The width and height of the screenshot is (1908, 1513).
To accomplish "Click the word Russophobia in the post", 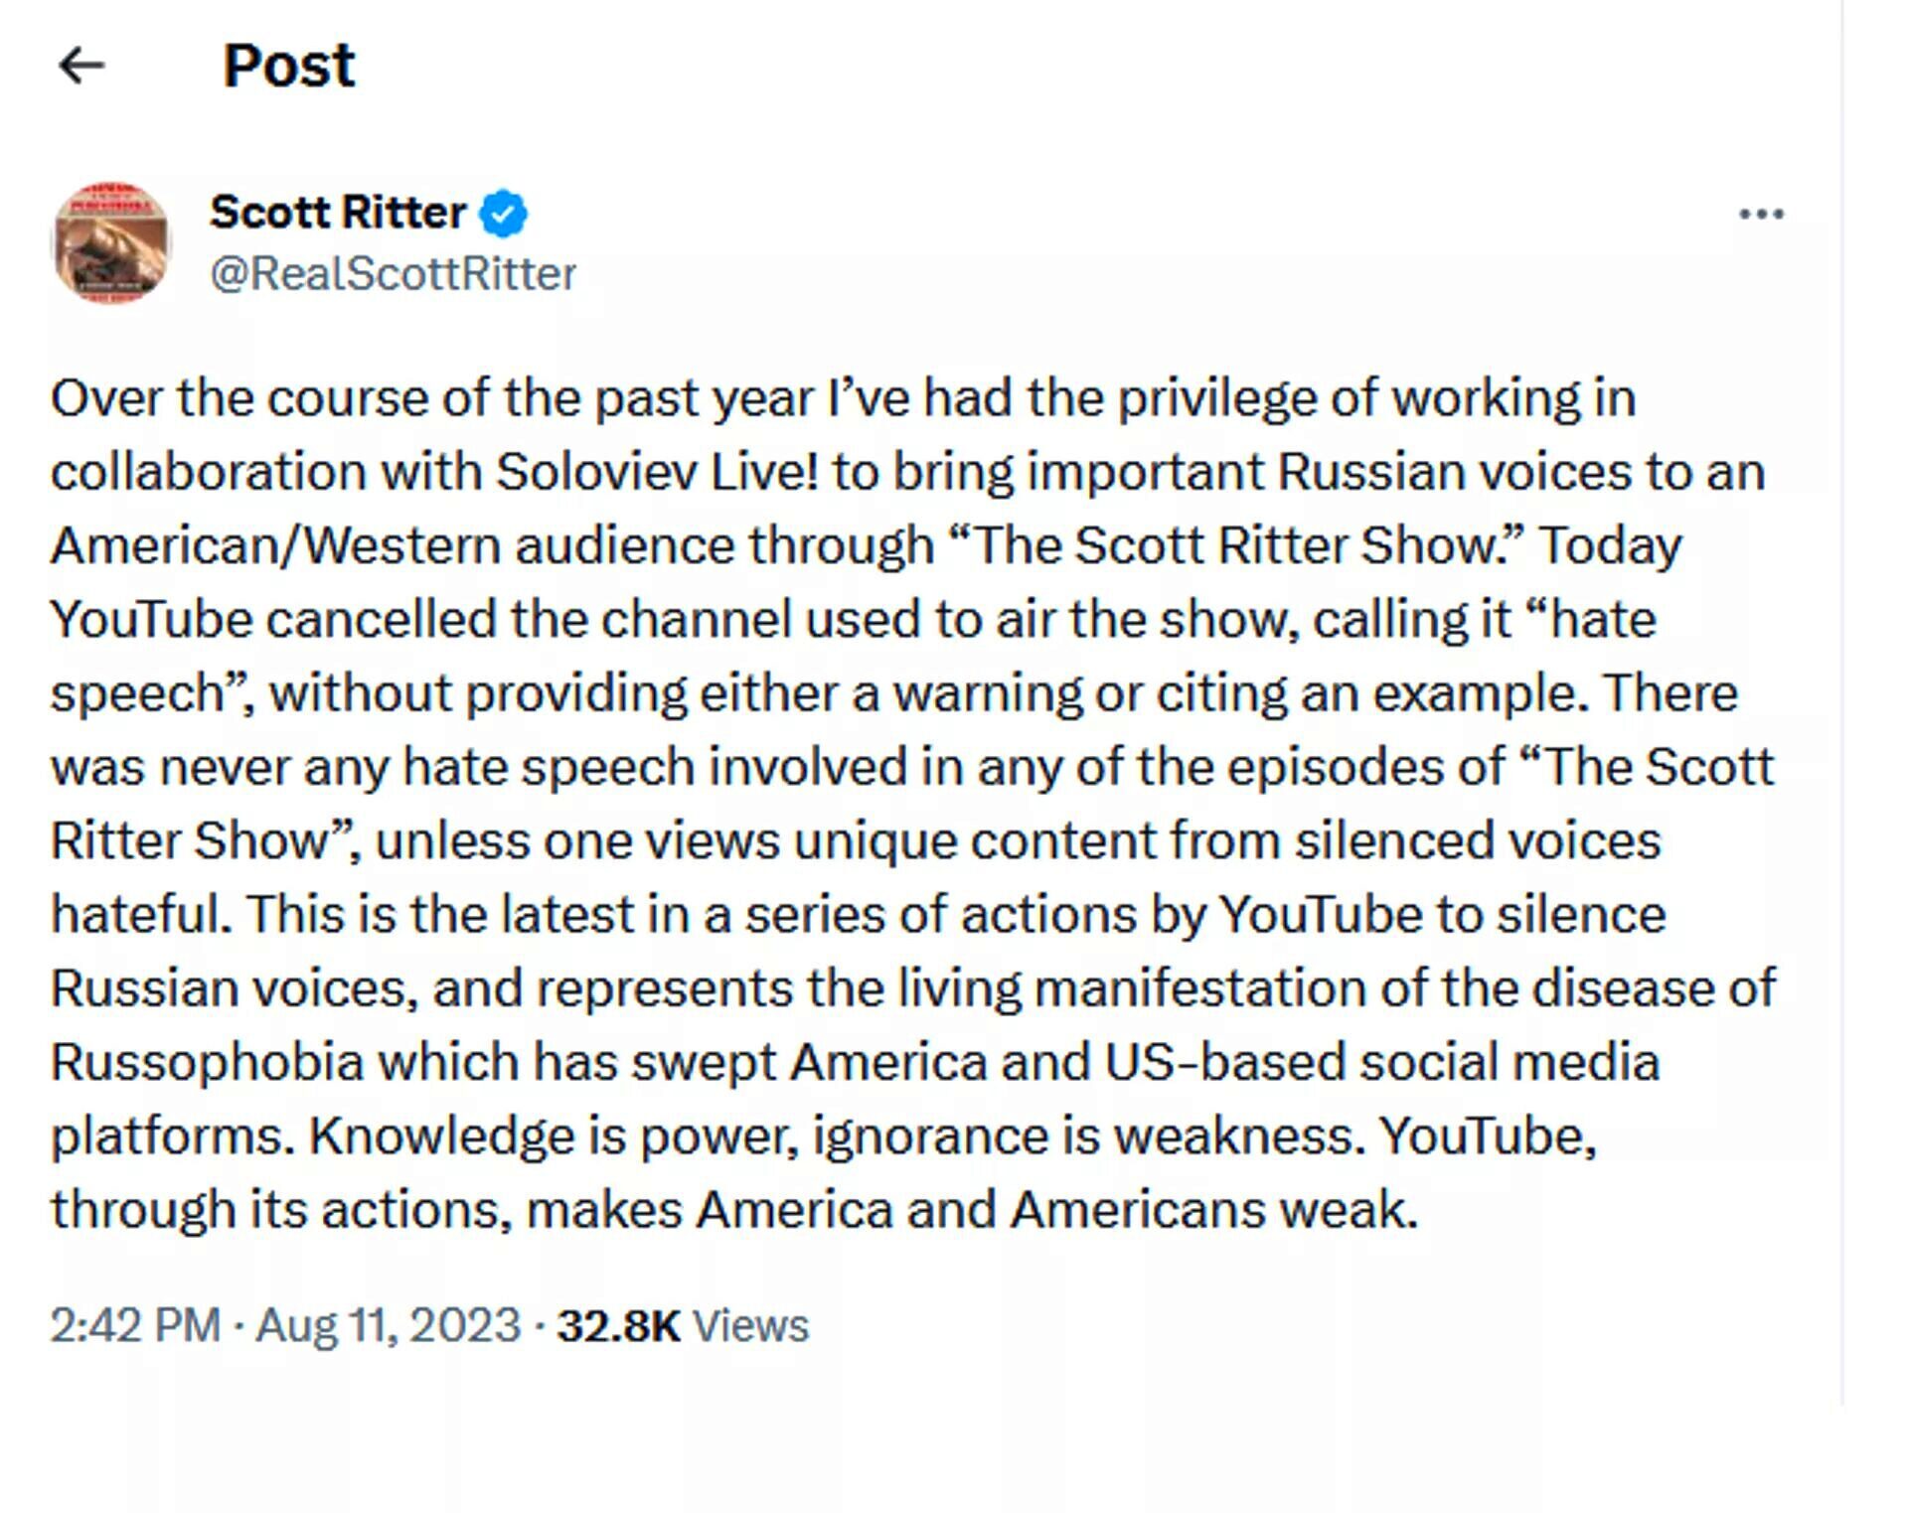I will point(208,1061).
